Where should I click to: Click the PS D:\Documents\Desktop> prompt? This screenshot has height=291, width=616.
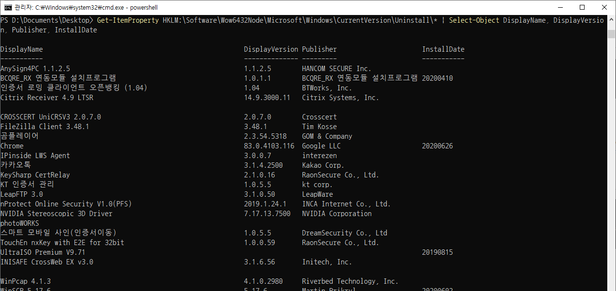[47, 20]
